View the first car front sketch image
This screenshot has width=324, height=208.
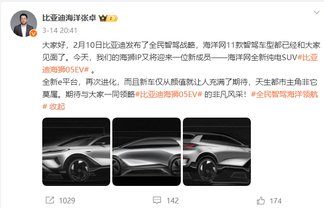click(76, 152)
